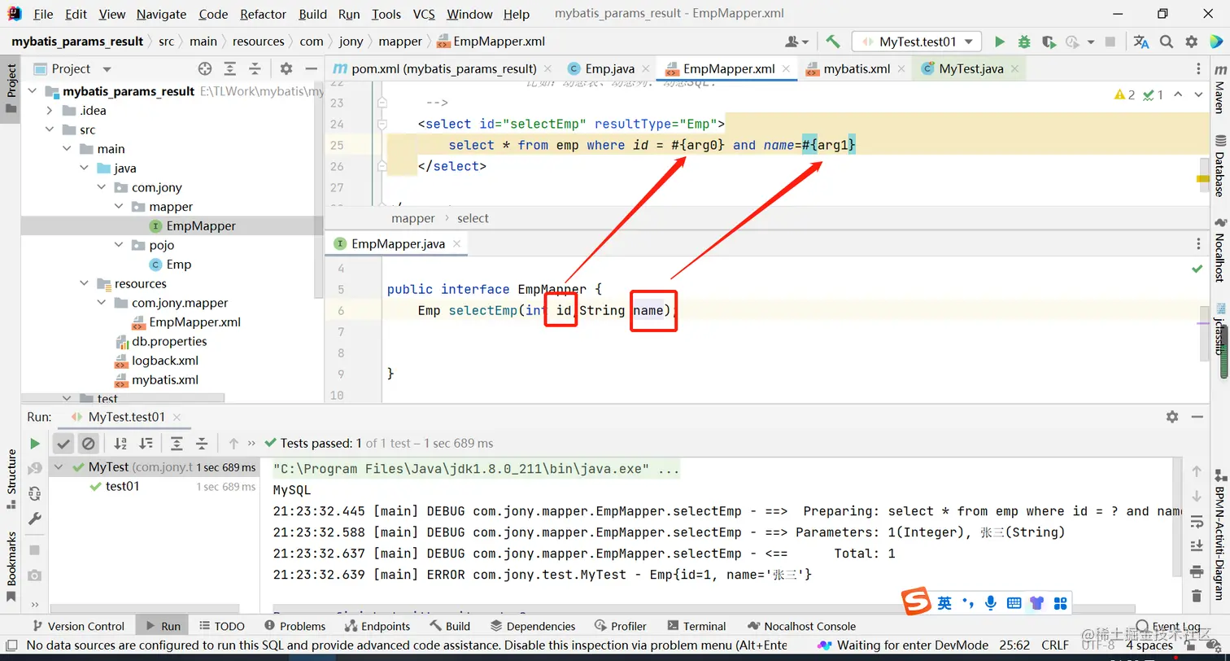The image size is (1230, 661).
Task: Open the translation icon in the top toolbar
Action: [1141, 42]
